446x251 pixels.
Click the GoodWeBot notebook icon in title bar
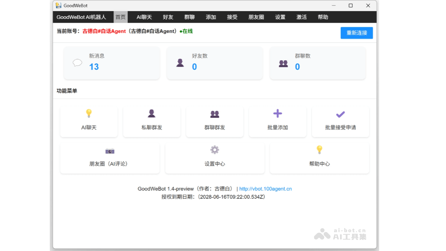(58, 6)
